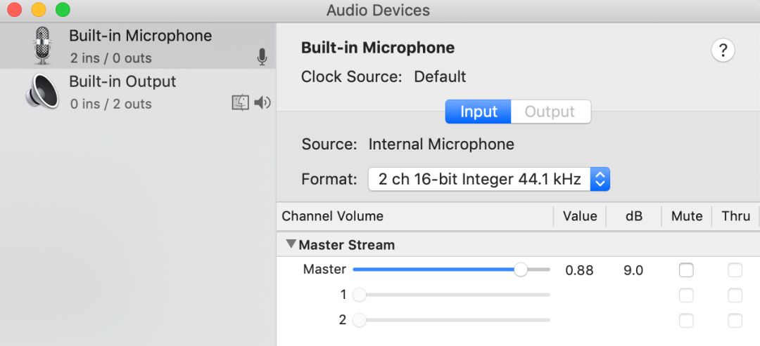Switch to the Input tab
This screenshot has height=346, width=760.
click(x=479, y=112)
